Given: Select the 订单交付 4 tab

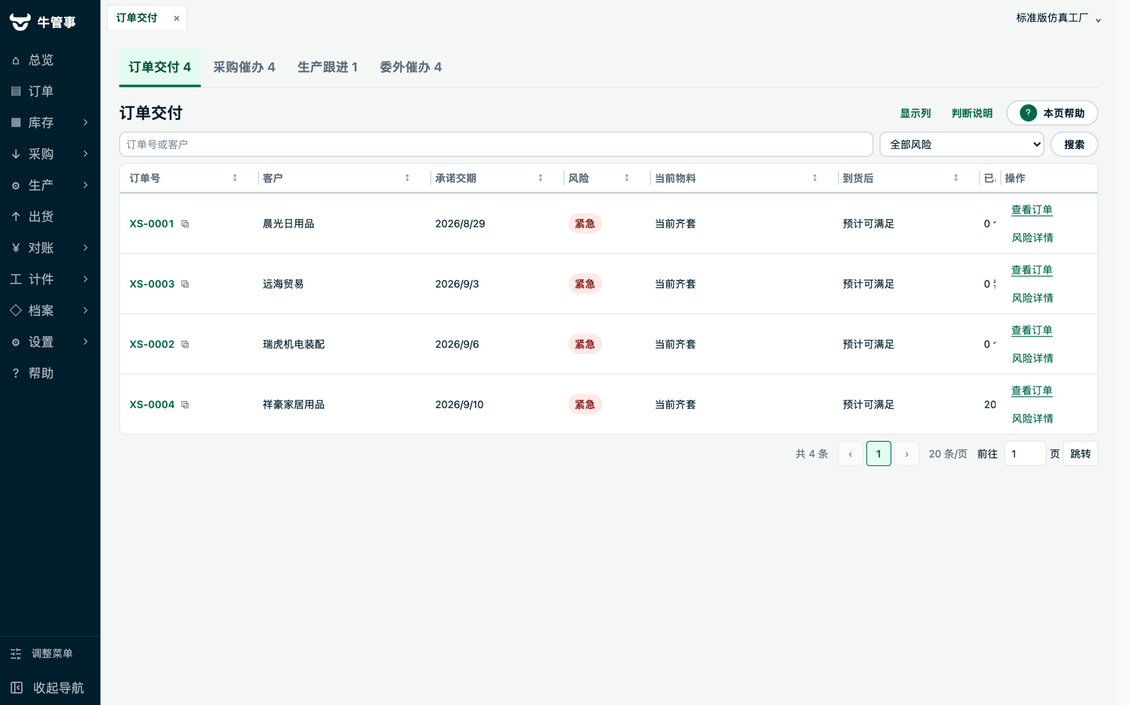Looking at the screenshot, I should [159, 68].
